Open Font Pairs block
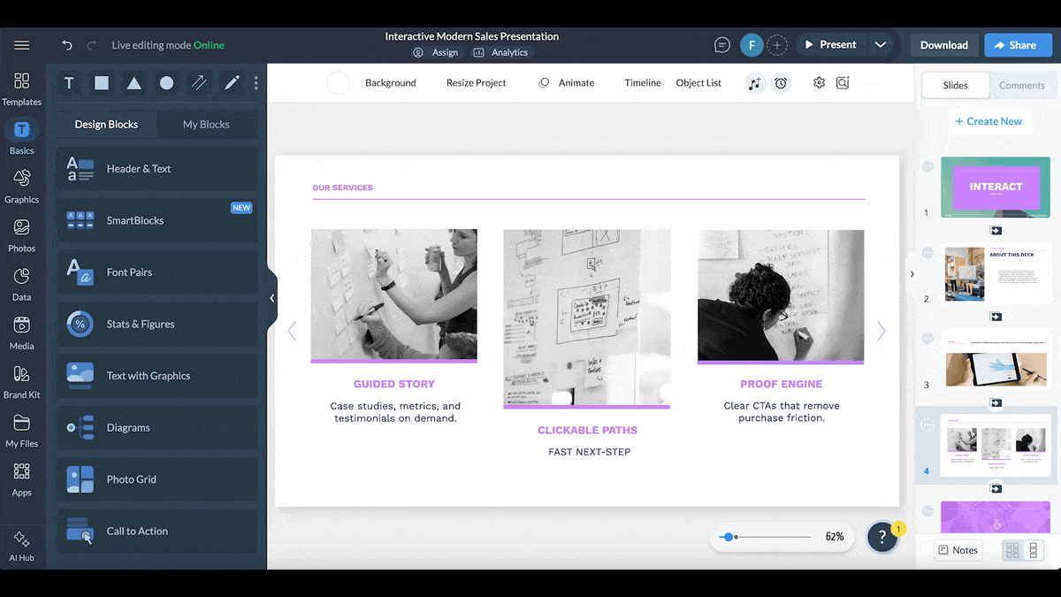 point(157,272)
